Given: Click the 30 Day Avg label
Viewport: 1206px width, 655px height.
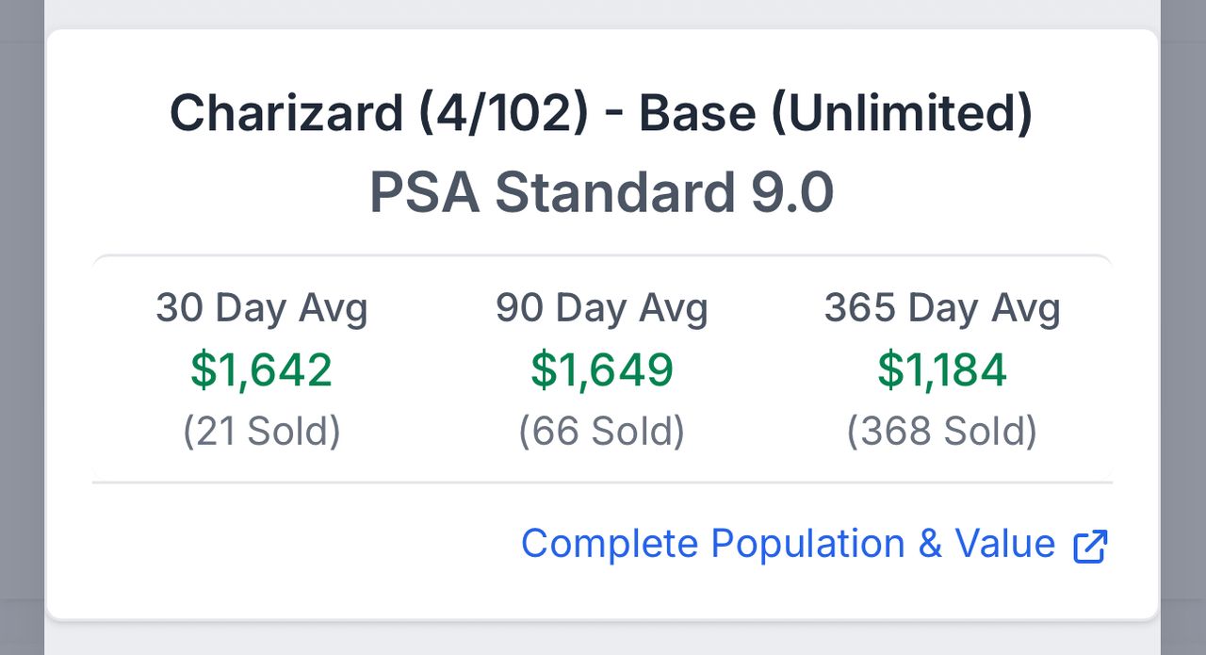Looking at the screenshot, I should coord(262,308).
